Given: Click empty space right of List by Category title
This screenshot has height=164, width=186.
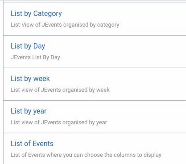Looking at the screenshot, I should coord(123,13).
